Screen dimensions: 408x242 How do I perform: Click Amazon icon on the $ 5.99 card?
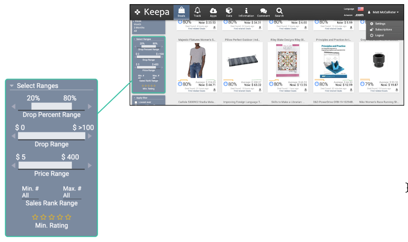tap(351, 28)
